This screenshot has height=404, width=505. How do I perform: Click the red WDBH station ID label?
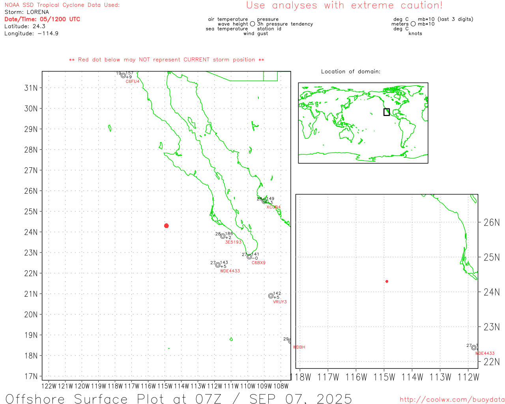(299, 347)
